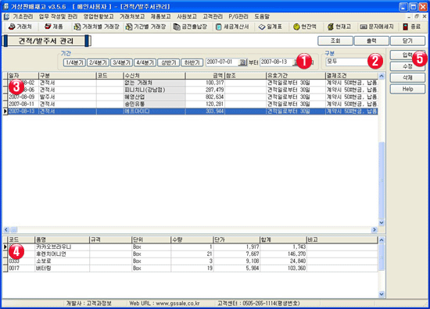Open 거래처별 거래장 toolbar icon
The width and height of the screenshot is (430, 309).
click(96, 27)
